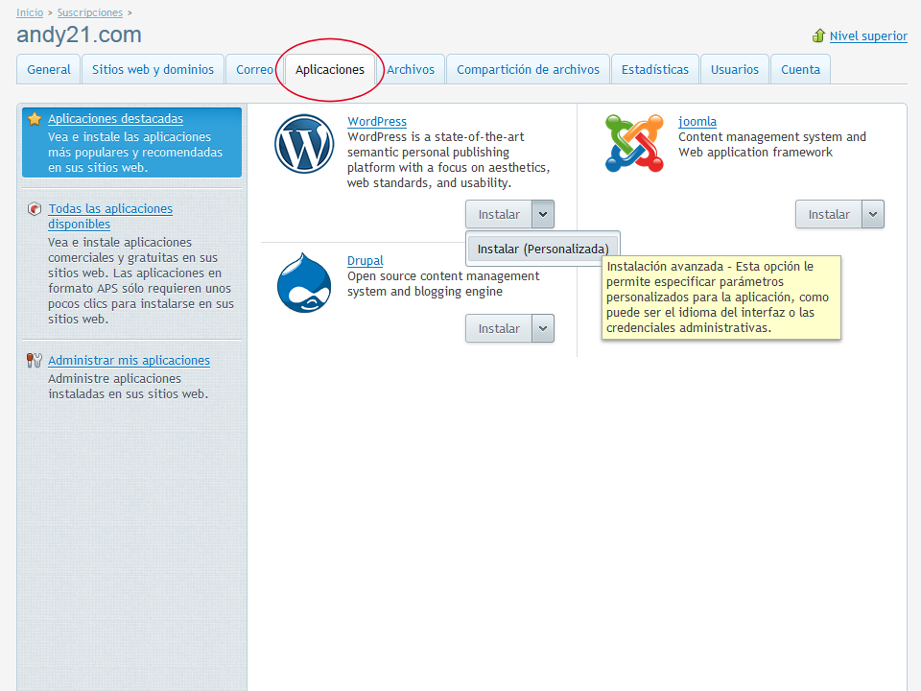The width and height of the screenshot is (921, 691).
Task: Click the description 'Vea e instale aplicaciones comerciales y gratuitas'
Action: 141,281
